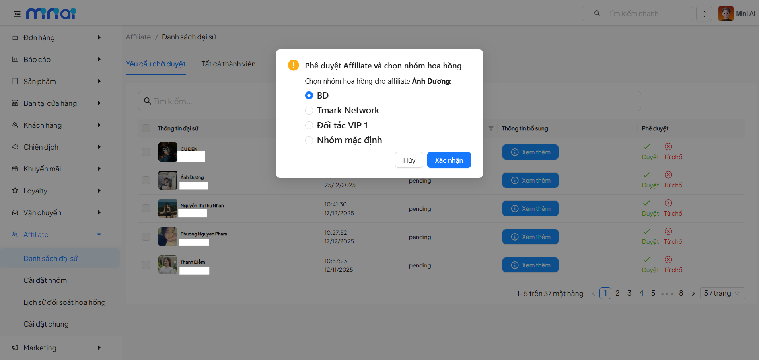Choose the Đối tác VIP 1 group
This screenshot has width=759, height=360.
coord(309,126)
